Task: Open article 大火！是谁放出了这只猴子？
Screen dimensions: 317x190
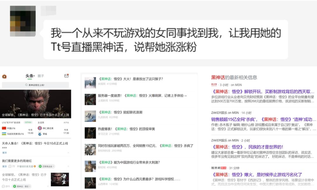Action: pyautogui.click(x=130, y=79)
